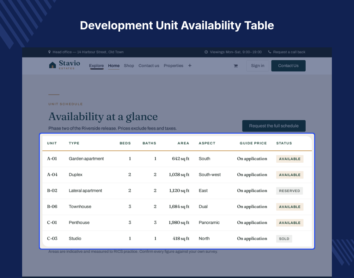This screenshot has height=278, width=354.
Task: Click the GUIDE PRICE column header
Action: point(253,143)
